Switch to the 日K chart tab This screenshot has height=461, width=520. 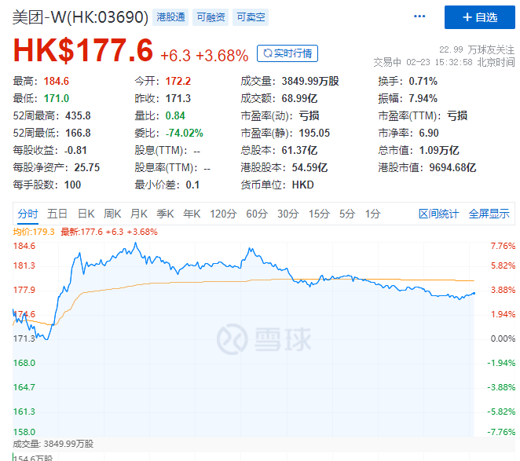pyautogui.click(x=86, y=214)
